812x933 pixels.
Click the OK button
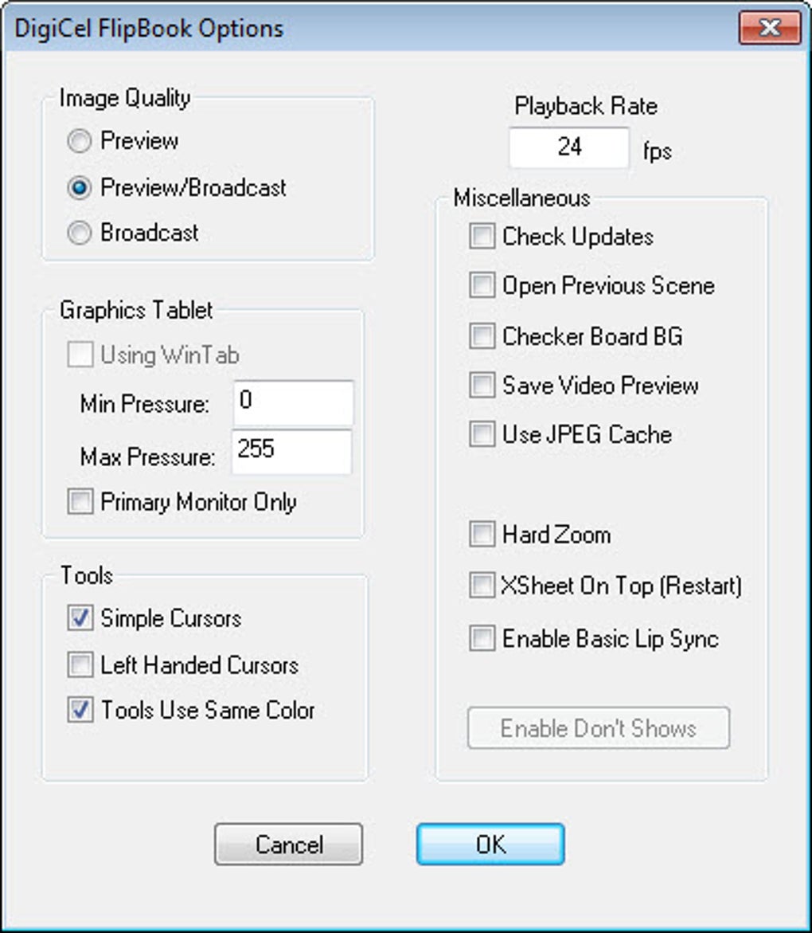coord(490,844)
